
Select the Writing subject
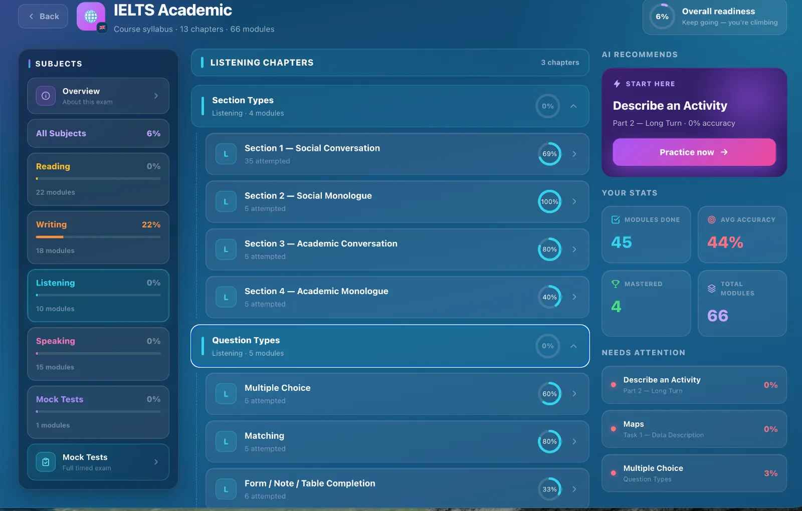(x=98, y=237)
